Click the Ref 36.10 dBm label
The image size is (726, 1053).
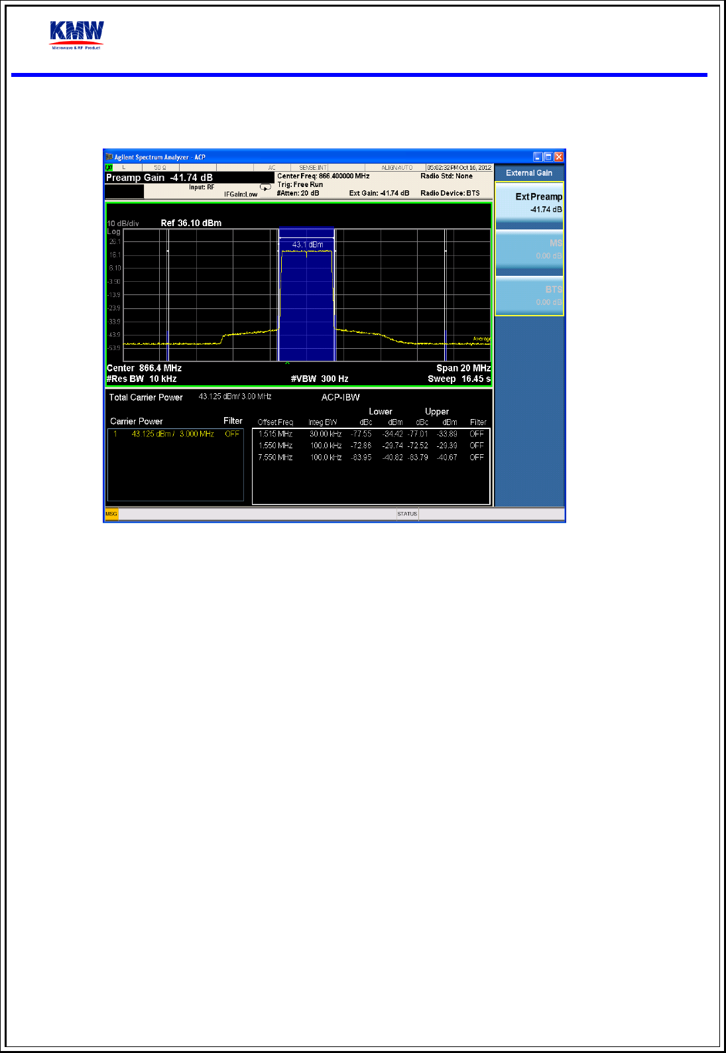click(x=191, y=223)
